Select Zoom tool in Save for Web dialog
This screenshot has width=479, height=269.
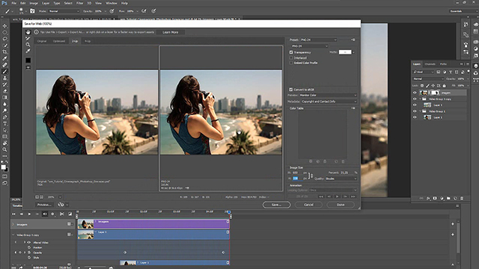pos(28,45)
